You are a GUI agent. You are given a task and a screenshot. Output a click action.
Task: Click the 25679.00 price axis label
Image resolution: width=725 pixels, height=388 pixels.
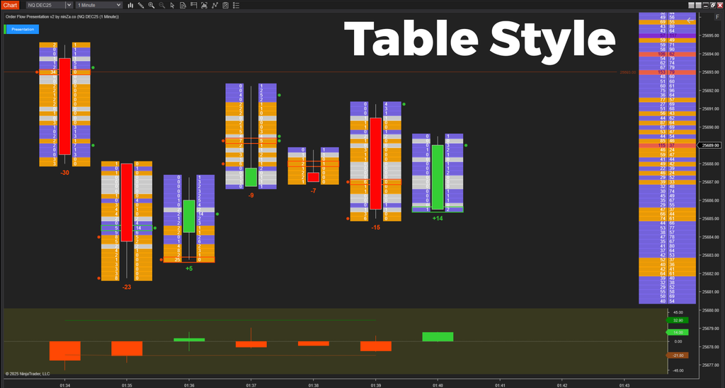709,329
